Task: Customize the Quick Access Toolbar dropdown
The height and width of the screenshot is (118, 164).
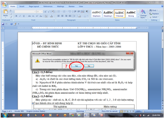Action: click(18, 24)
